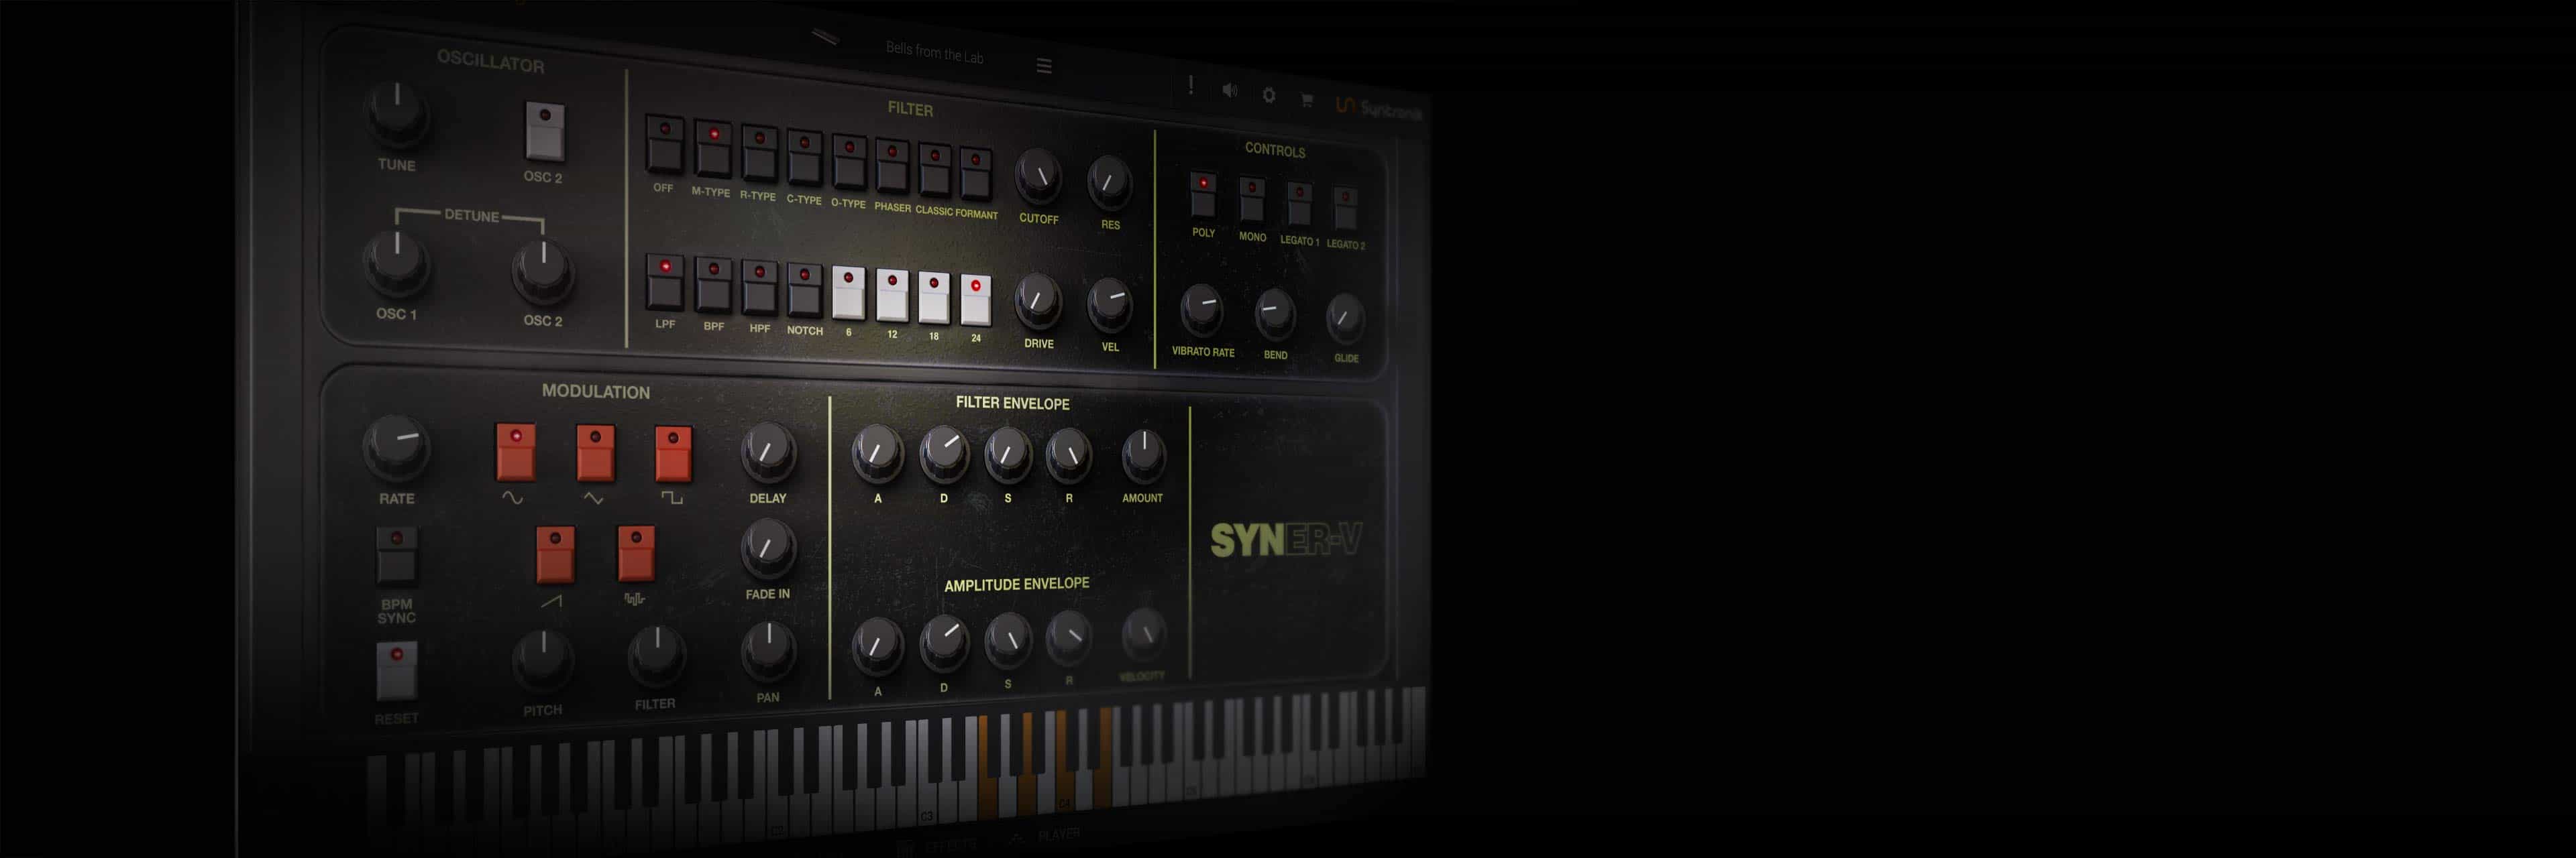Image resolution: width=2576 pixels, height=858 pixels.
Task: Adjust the OSC 1 detune knob
Action: coord(397,263)
